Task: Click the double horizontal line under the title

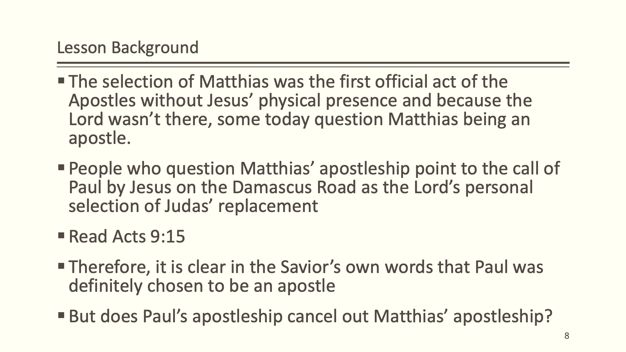Action: pyautogui.click(x=313, y=65)
